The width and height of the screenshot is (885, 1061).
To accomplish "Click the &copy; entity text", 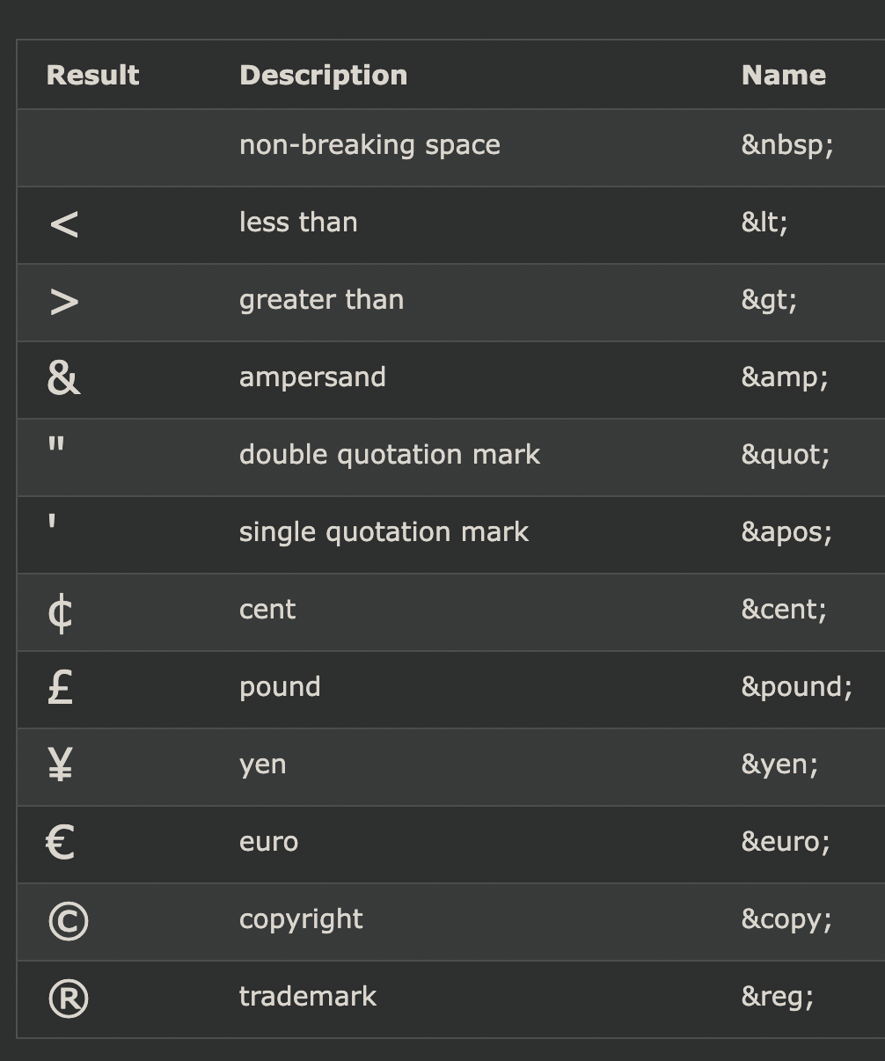I will point(786,919).
